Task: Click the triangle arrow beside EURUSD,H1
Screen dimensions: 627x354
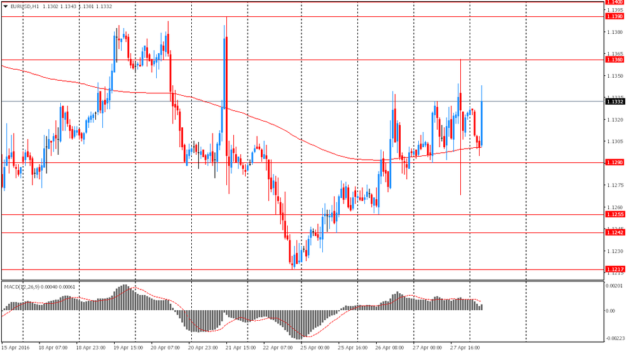Action: (x=6, y=6)
